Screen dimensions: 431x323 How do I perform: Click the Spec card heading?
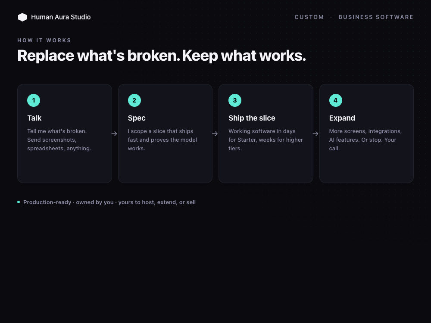pyautogui.click(x=137, y=118)
